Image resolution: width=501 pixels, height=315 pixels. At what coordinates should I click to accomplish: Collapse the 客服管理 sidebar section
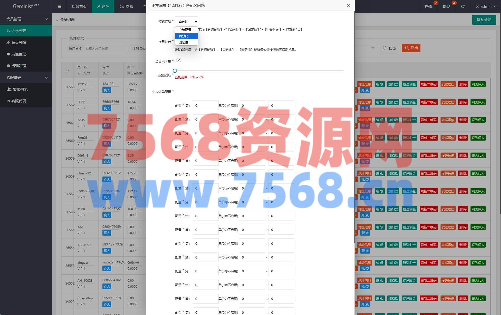26,78
